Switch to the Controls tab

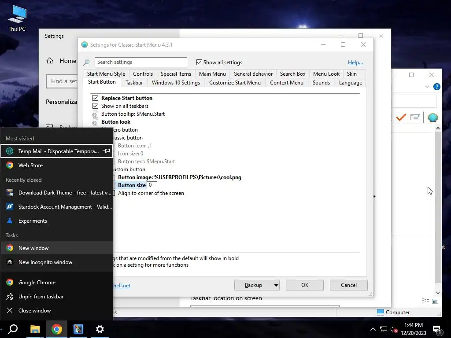pos(143,74)
